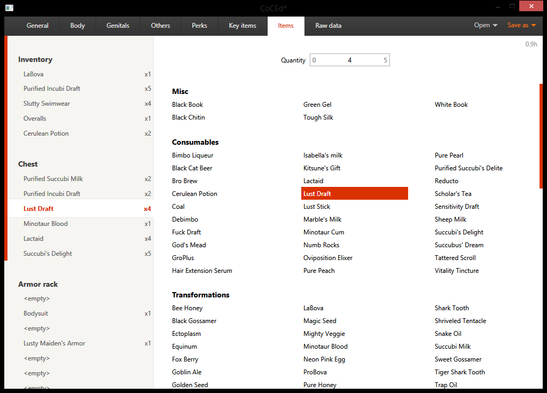Viewport: 547px width, 393px height.
Task: Open the Open dropdown menu
Action: [x=486, y=26]
